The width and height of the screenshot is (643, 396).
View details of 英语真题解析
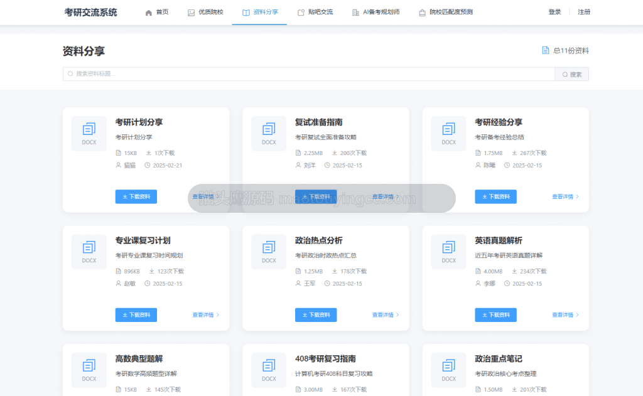pos(566,315)
